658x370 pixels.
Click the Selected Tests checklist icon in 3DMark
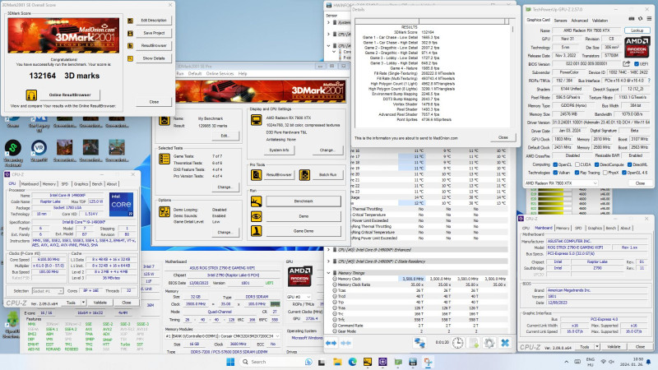click(164, 159)
